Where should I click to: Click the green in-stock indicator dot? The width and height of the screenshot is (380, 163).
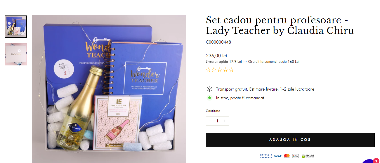pos(209,98)
